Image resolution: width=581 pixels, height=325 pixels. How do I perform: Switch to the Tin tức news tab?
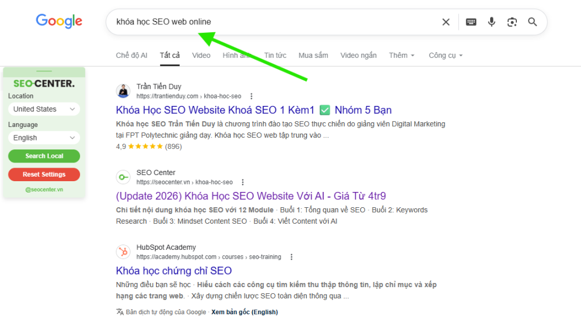click(275, 55)
